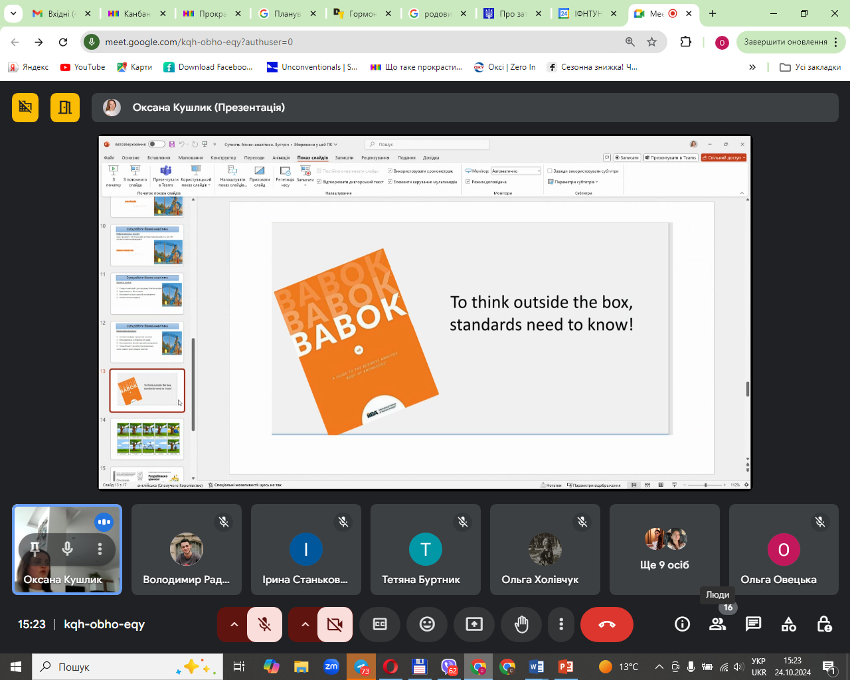Toggle Режим доповідача checkbox
This screenshot has width=850, height=680.
click(x=486, y=181)
